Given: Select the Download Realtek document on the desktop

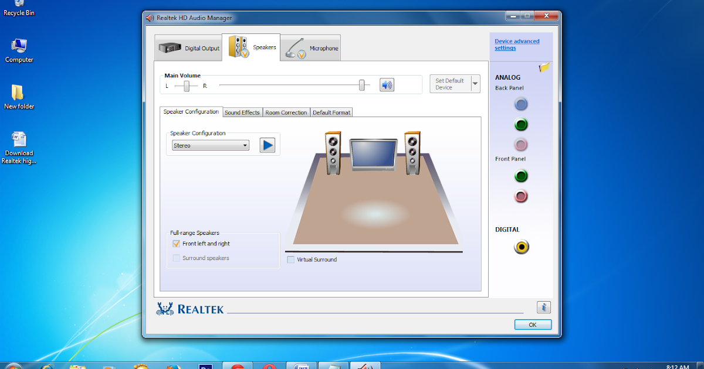Looking at the screenshot, I should click(19, 148).
